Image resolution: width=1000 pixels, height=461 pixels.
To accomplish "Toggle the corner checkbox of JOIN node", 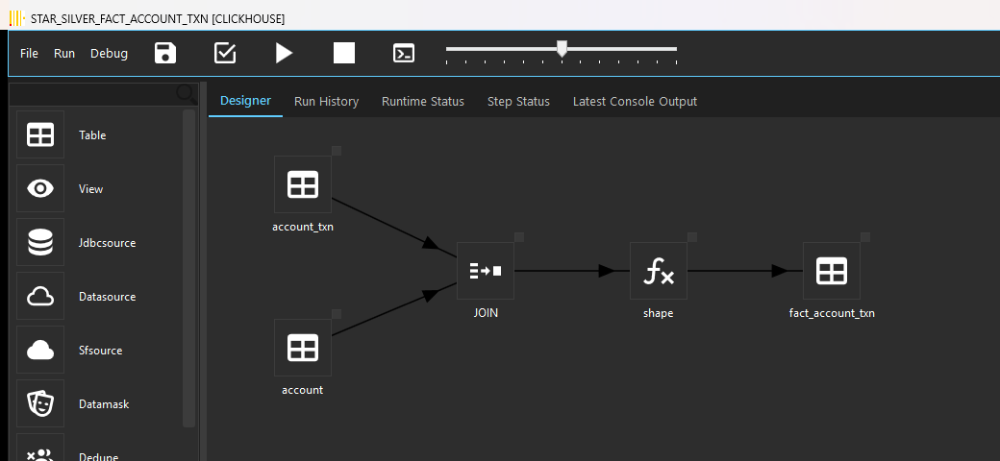I will click(x=519, y=237).
